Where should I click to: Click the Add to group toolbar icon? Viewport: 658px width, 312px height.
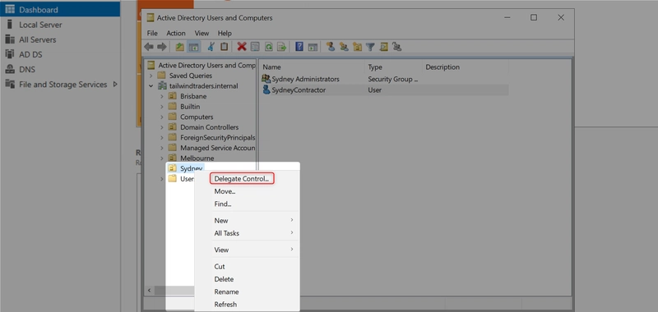pyautogui.click(x=397, y=47)
